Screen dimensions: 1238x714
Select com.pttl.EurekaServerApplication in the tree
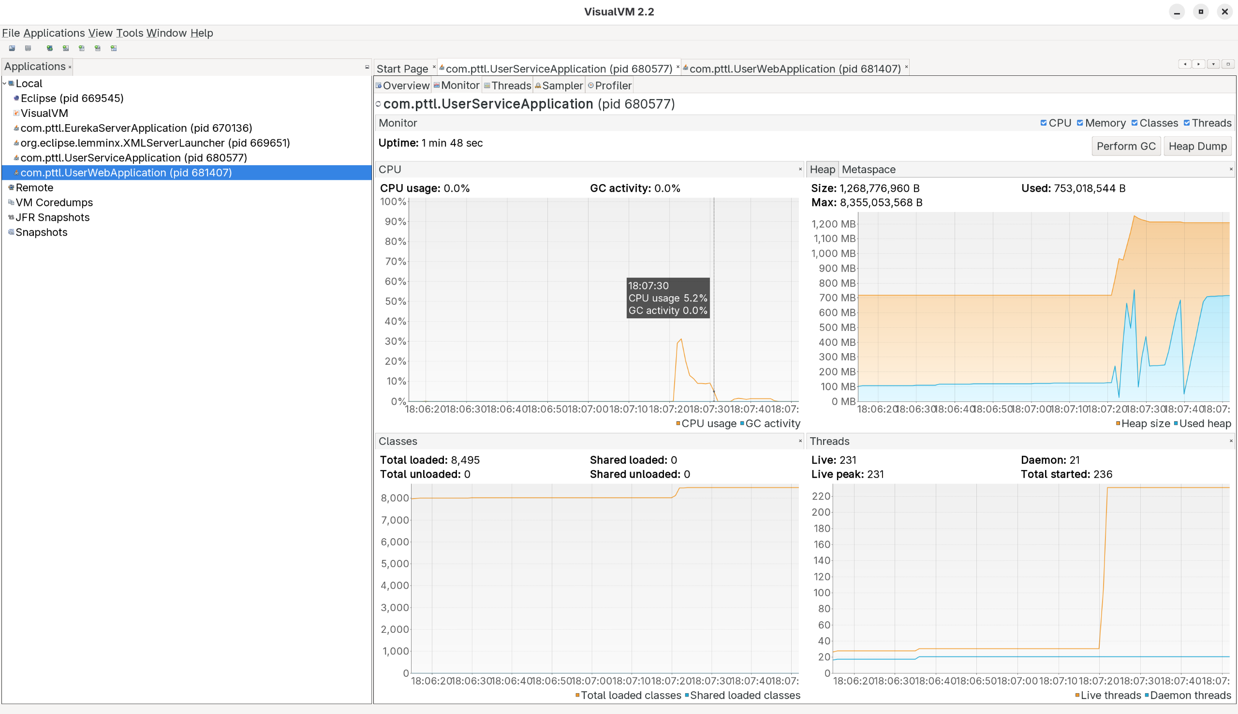[x=136, y=128]
